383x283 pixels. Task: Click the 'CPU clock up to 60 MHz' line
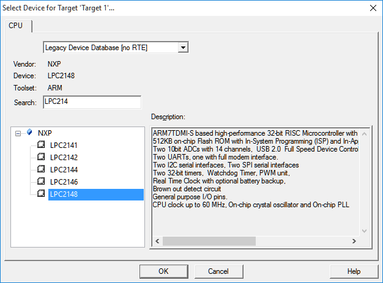251,205
